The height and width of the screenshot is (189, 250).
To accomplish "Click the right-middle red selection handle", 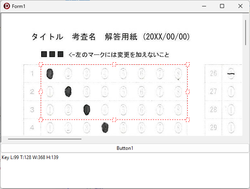I will pyautogui.click(x=188, y=92).
